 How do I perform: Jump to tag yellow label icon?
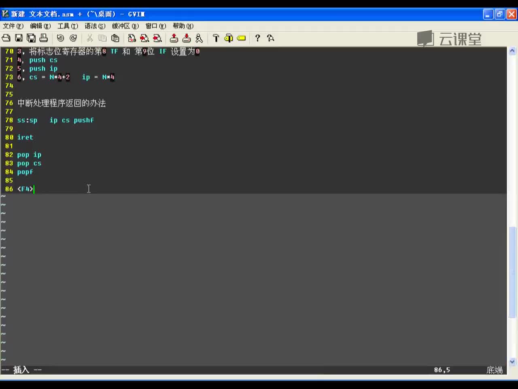point(241,38)
